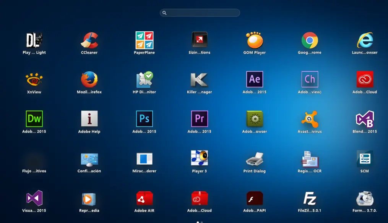388x223 pixels.
Task: Launch the CCleaner app icon
Action: (x=89, y=40)
